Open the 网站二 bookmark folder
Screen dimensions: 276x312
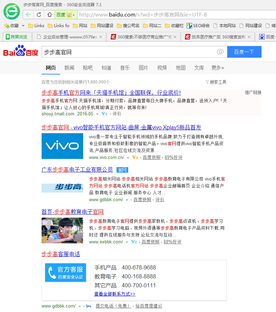tap(152, 26)
